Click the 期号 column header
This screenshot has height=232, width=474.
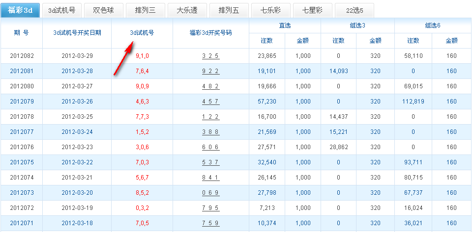coord(22,33)
